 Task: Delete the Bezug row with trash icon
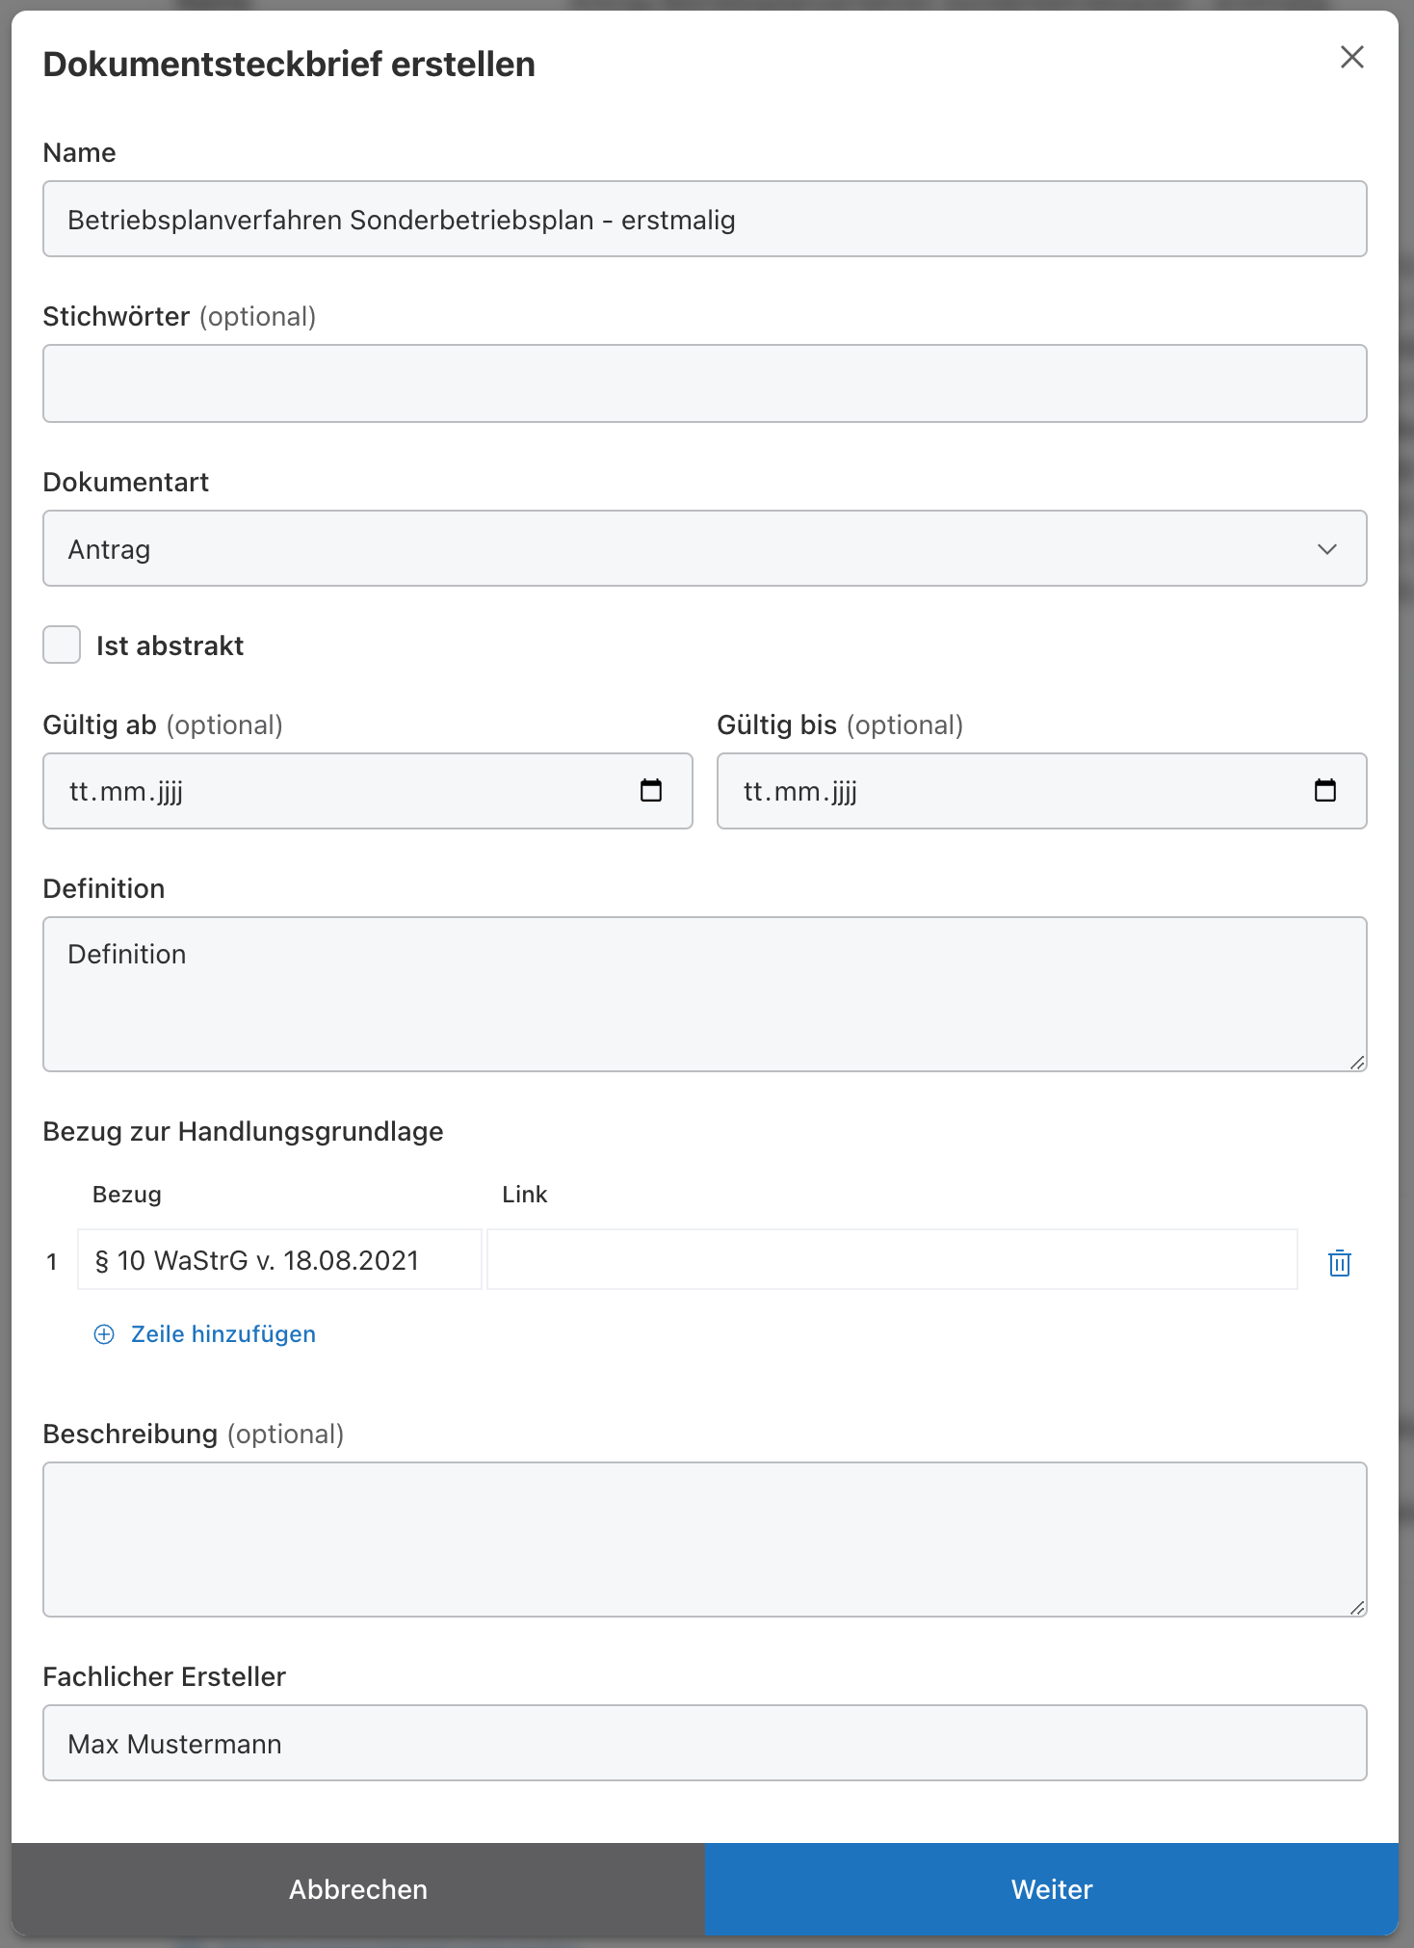pyautogui.click(x=1339, y=1262)
